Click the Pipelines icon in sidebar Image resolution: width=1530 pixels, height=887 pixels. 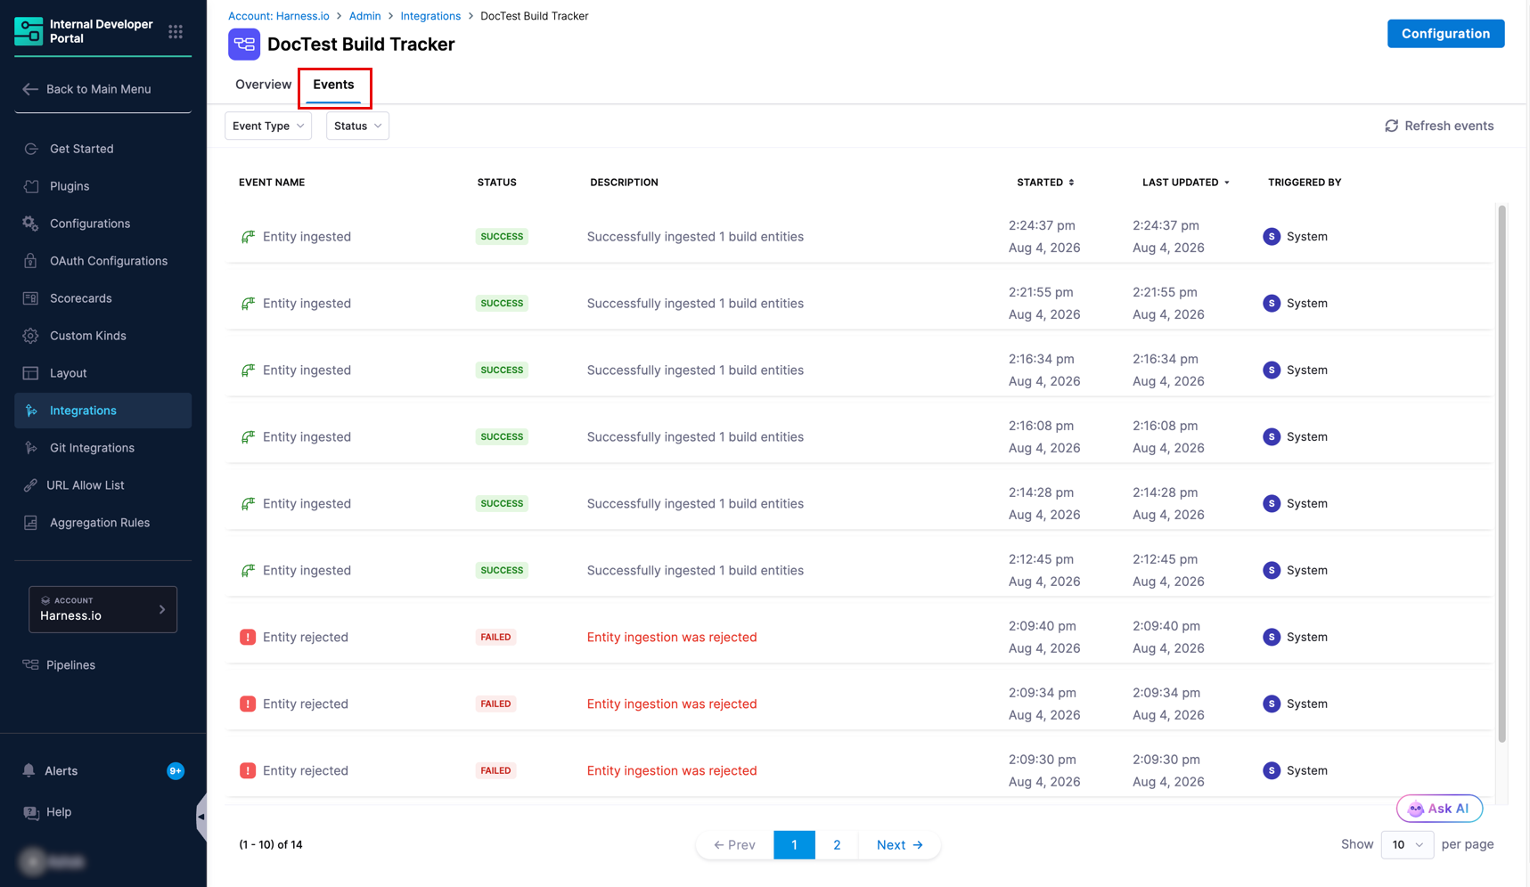point(31,665)
